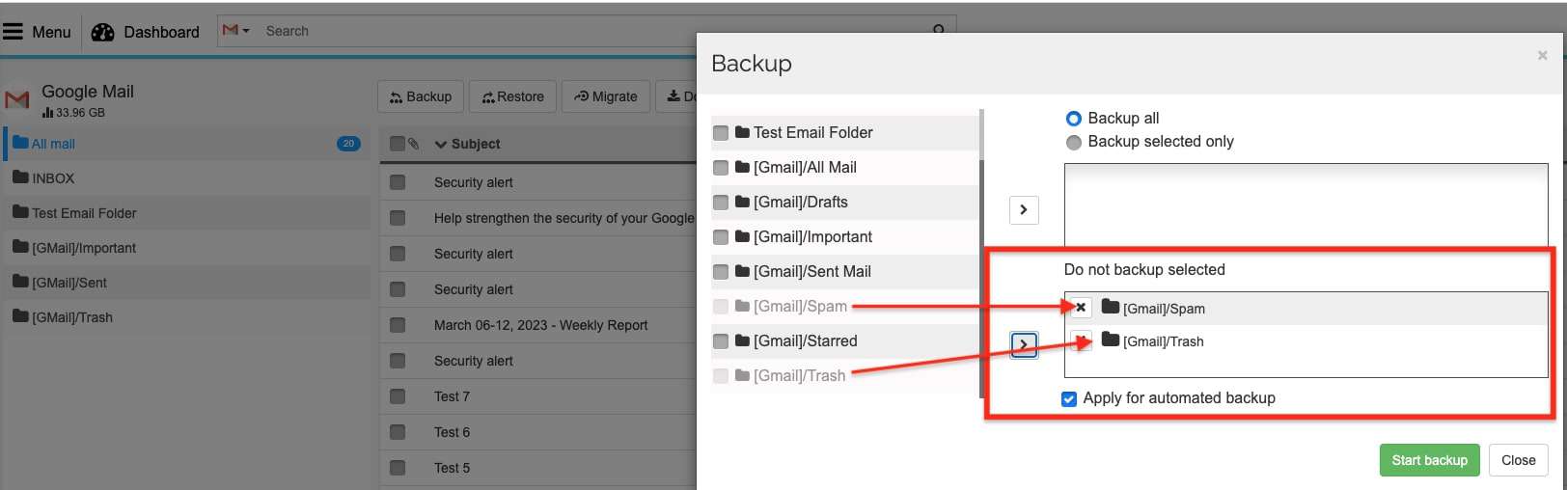Check the [Gmail]/Drafts folder checkbox
This screenshot has height=490, width=1567.
point(721,203)
